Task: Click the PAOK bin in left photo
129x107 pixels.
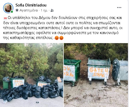Action: pyautogui.click(x=18, y=83)
